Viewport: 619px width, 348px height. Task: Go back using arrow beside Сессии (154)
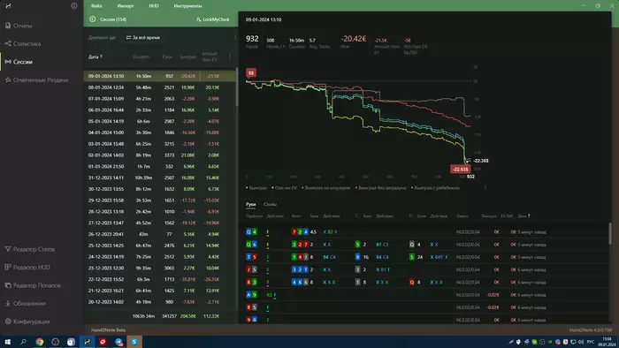(92, 19)
